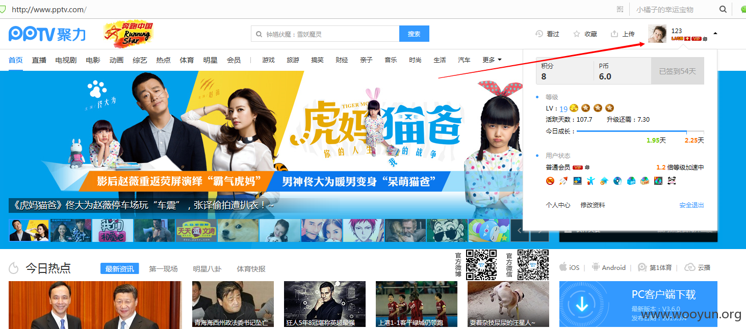The image size is (746, 329).
Task: Open news thumbnail 耍着杂技尿尿的汪星人
Action: click(x=508, y=304)
